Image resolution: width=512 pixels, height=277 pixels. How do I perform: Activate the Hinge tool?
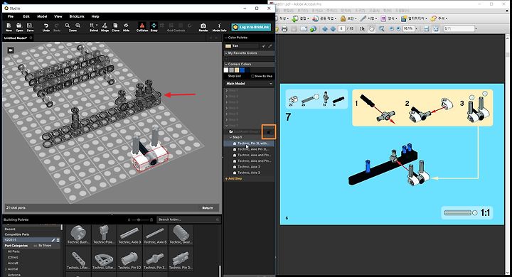point(105,27)
